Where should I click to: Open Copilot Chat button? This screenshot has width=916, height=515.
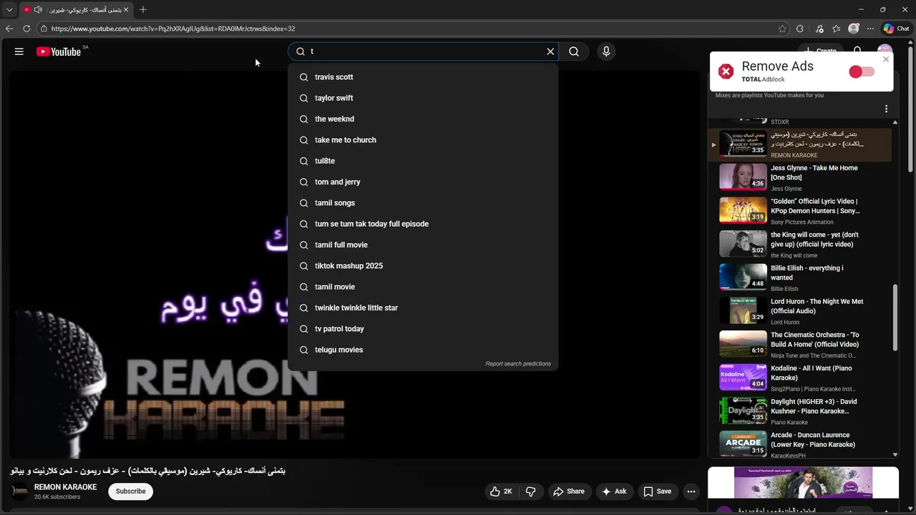[896, 29]
